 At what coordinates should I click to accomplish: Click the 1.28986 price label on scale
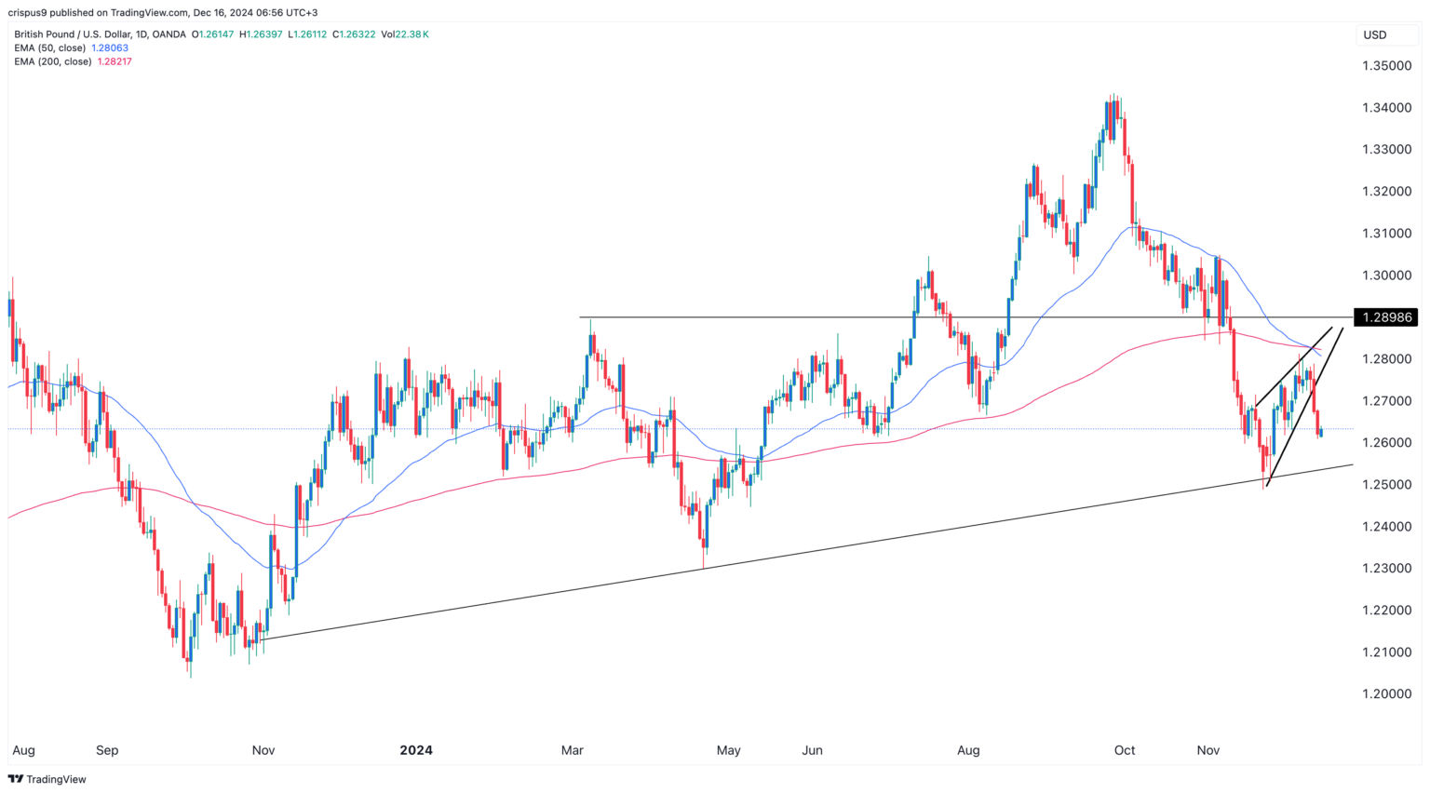tap(1386, 317)
